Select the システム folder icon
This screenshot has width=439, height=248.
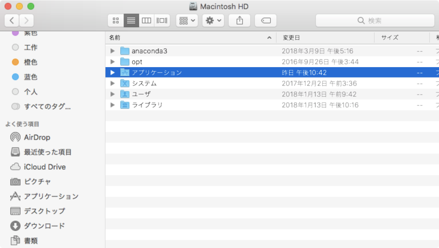[x=125, y=83]
